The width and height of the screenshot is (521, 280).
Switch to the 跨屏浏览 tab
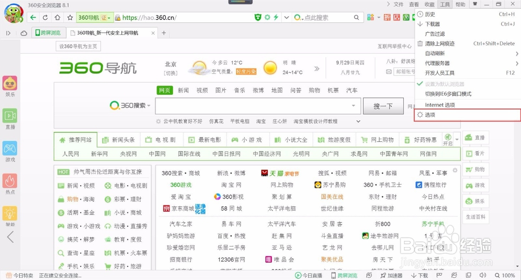click(x=48, y=33)
